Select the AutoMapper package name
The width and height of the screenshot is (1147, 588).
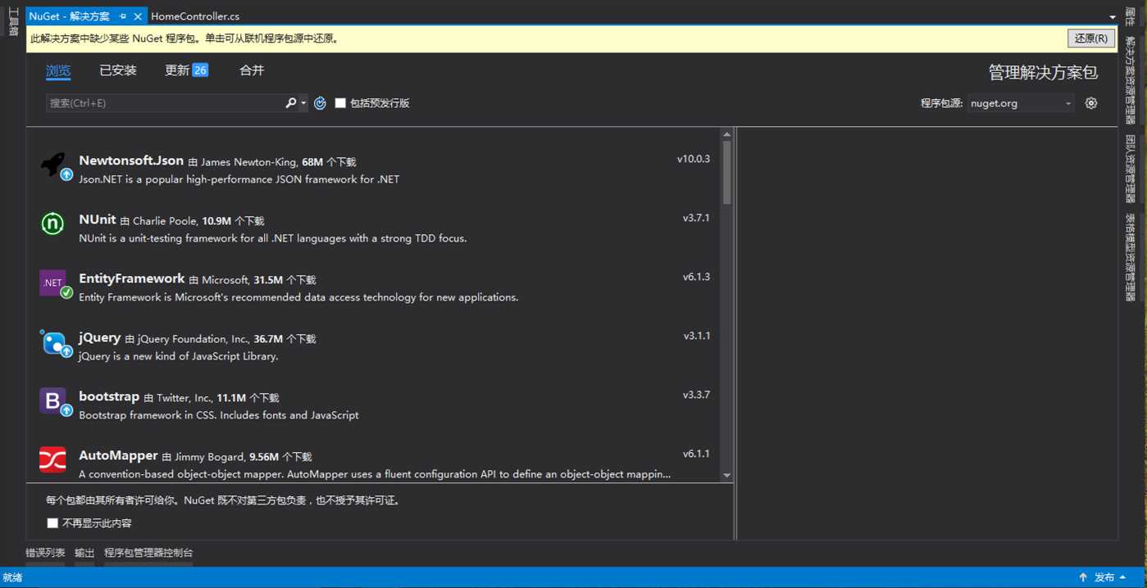(x=118, y=455)
